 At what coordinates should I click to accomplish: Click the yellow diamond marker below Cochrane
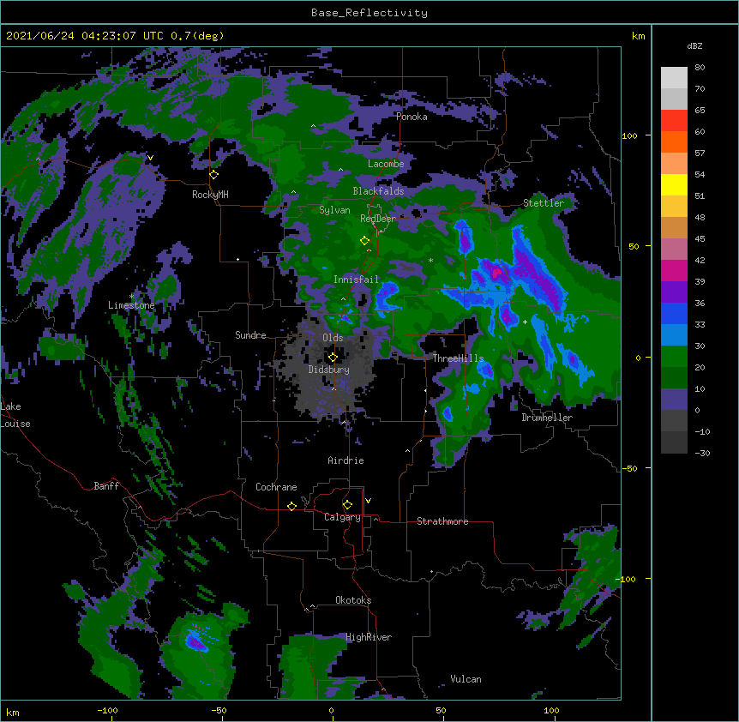pyautogui.click(x=291, y=506)
